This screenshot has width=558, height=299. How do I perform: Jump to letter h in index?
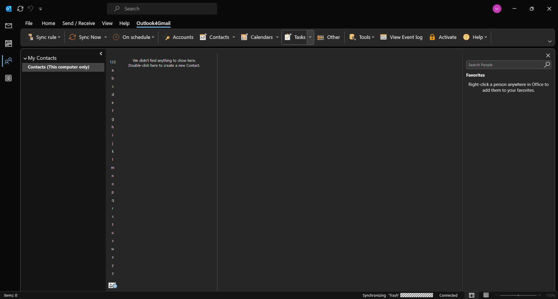pyautogui.click(x=113, y=127)
